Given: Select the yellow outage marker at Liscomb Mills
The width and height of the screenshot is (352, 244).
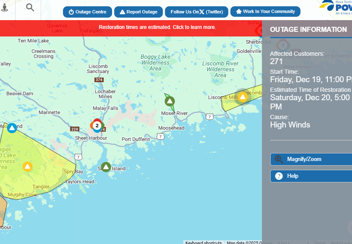Looking at the screenshot, I should pos(242,97).
